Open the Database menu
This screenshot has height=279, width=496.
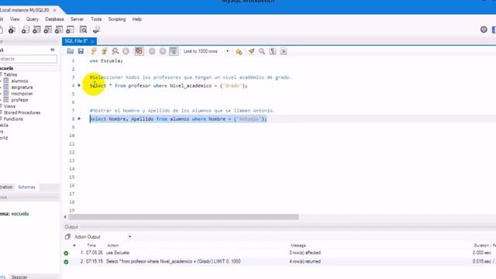click(54, 19)
